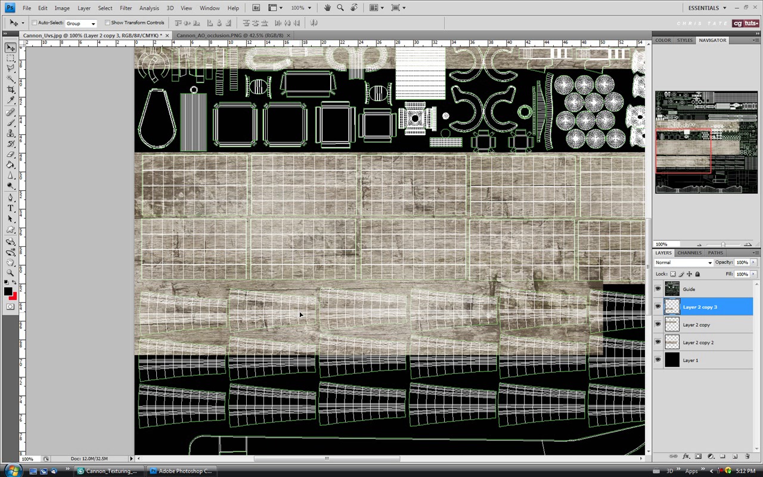Image resolution: width=763 pixels, height=477 pixels.
Task: Select the Layer 2 copy 2 layer thumbnail
Action: pyautogui.click(x=672, y=342)
